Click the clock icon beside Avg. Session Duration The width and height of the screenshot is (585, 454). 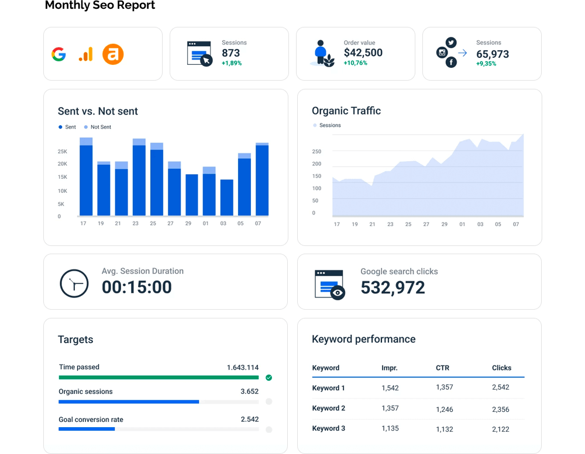74,283
